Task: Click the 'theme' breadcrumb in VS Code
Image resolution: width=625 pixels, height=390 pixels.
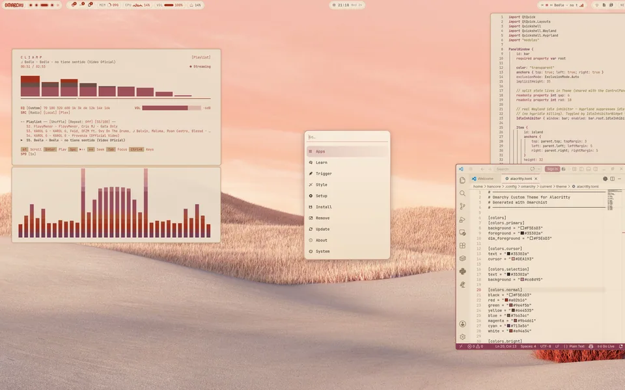Action: tap(561, 187)
